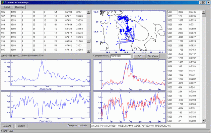The height and width of the screenshot is (133, 211).
Task: Select result cell 1433
Action: [183, 62]
